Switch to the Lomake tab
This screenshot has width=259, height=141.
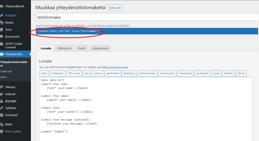click(46, 48)
